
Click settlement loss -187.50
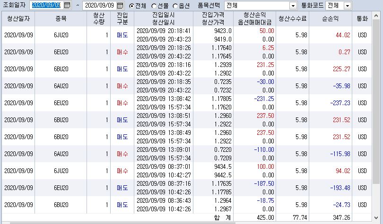[x=264, y=183]
